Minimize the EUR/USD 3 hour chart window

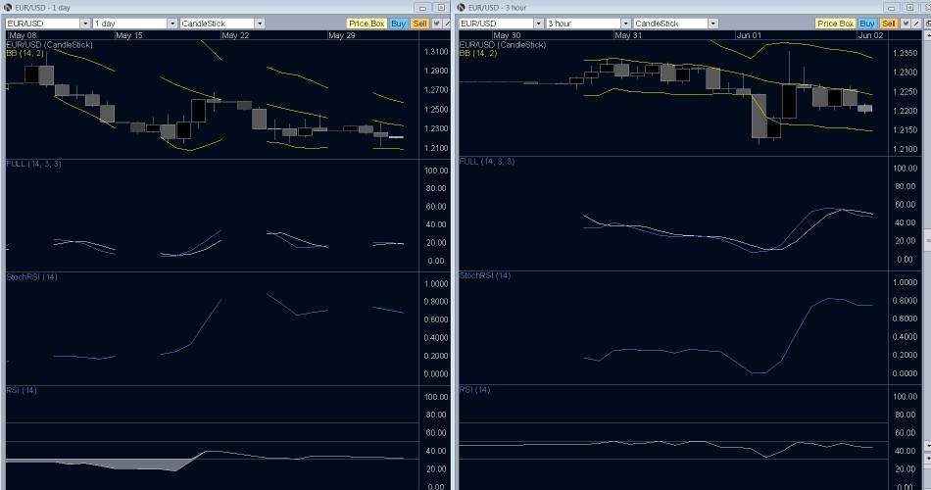[x=891, y=8]
